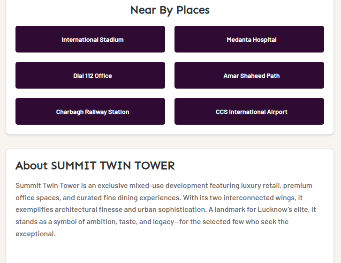
Task: Click the Near By Places heading
Action: tap(170, 10)
